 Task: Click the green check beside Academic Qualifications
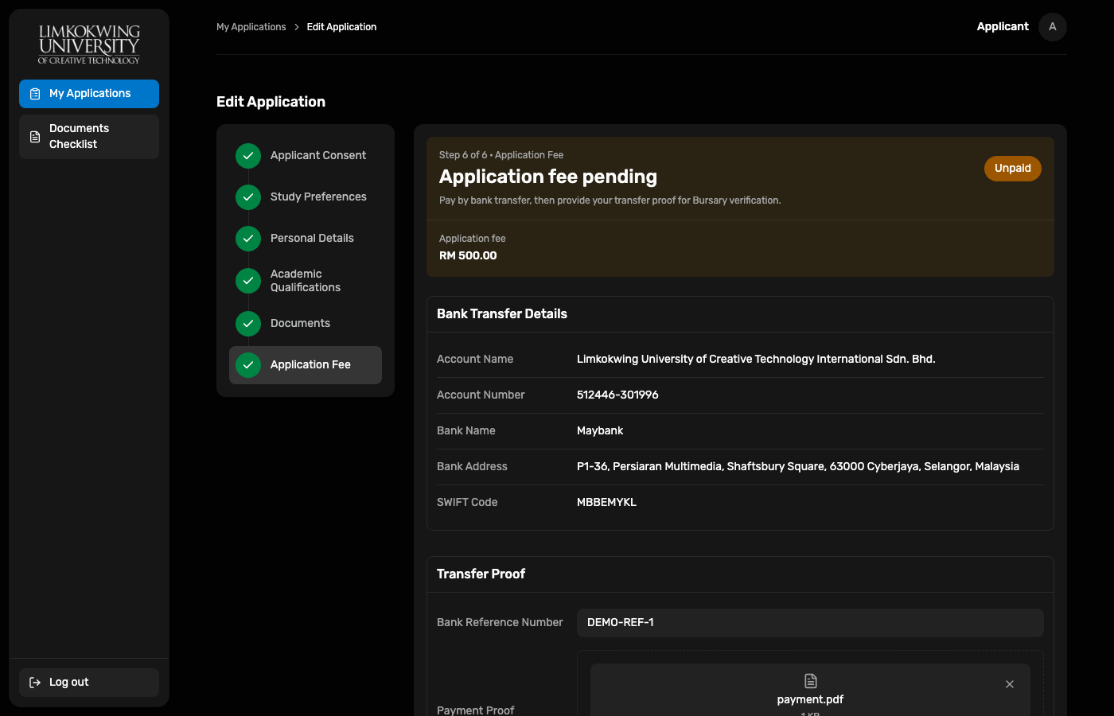point(248,281)
